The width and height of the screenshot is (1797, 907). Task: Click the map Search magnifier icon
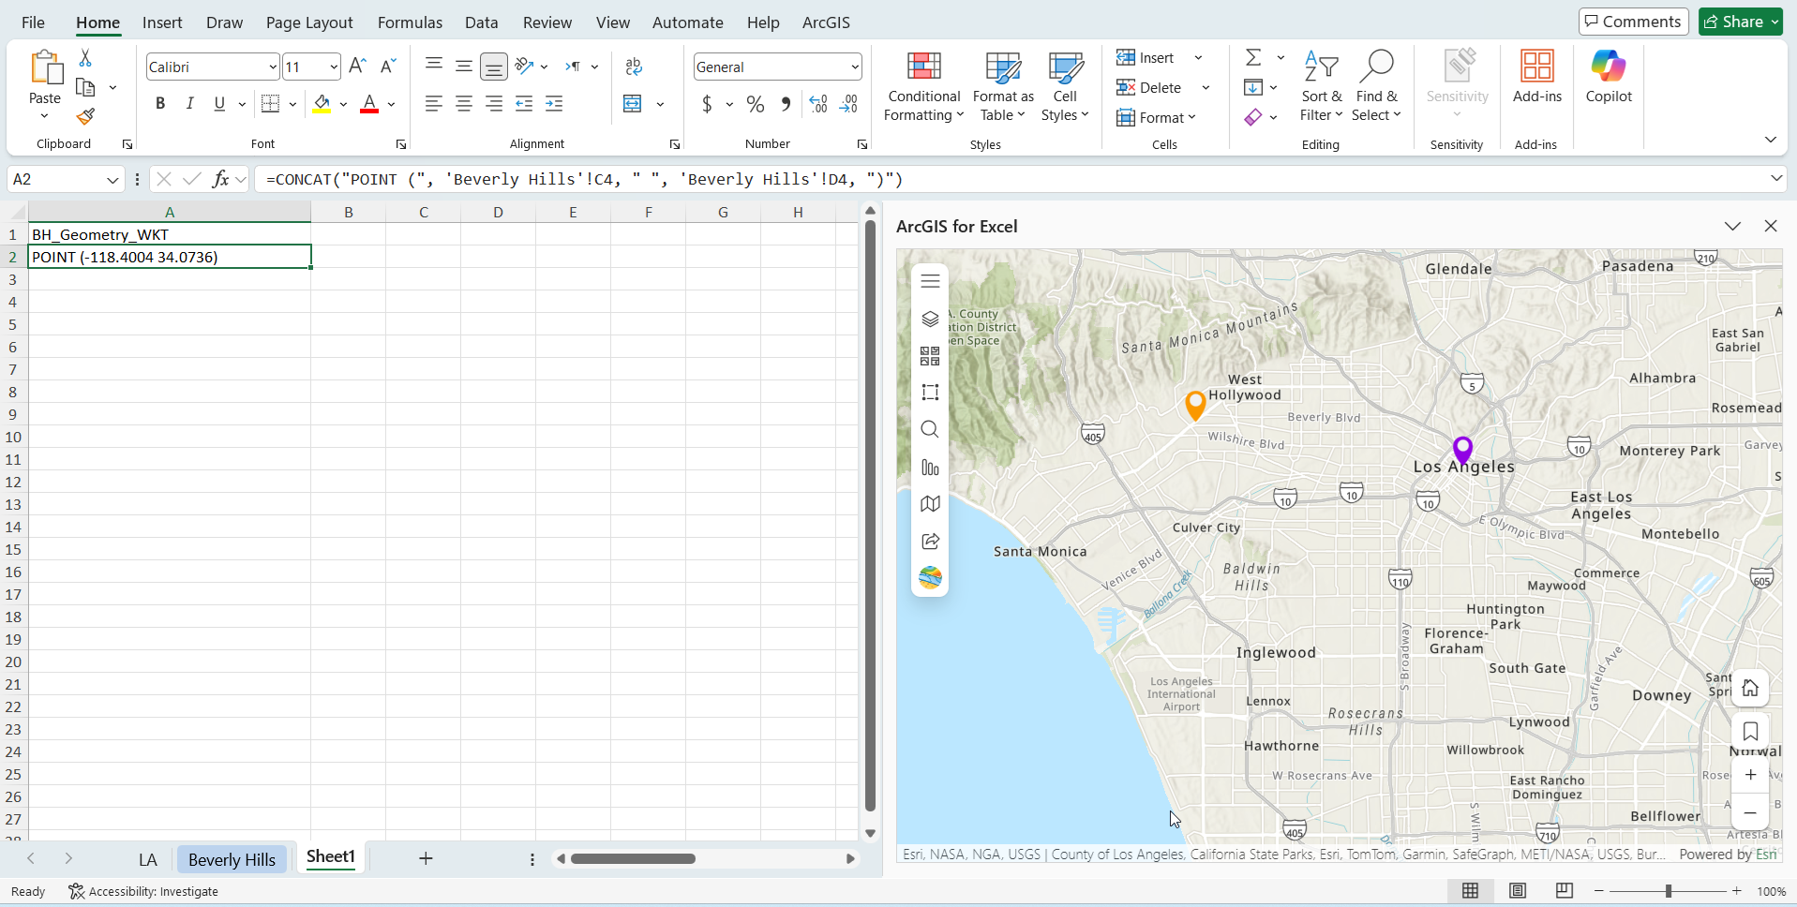click(930, 429)
